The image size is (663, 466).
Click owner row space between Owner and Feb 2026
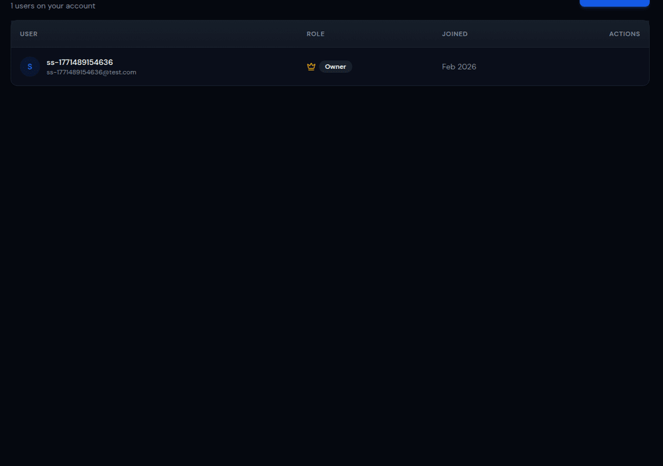tap(398, 67)
